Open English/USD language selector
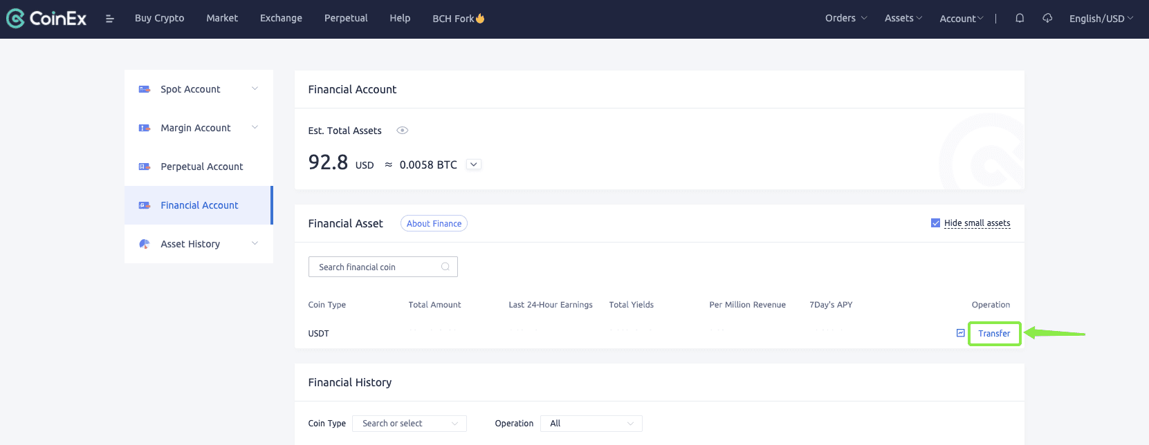This screenshot has width=1149, height=445. click(1101, 19)
